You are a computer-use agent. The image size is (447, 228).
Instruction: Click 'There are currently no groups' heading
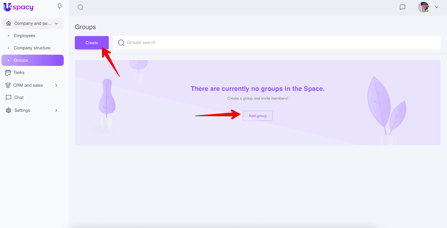point(258,89)
